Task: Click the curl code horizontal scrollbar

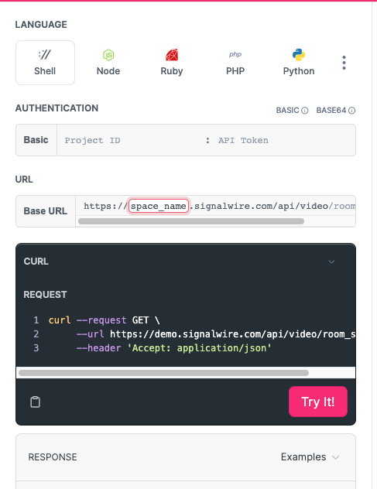Action: [x=163, y=373]
